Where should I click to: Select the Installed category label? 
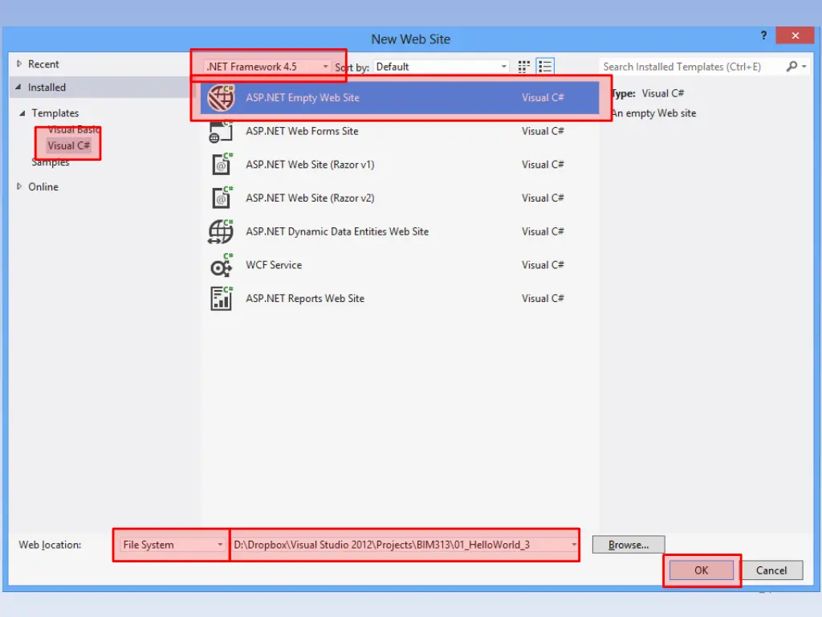click(47, 87)
